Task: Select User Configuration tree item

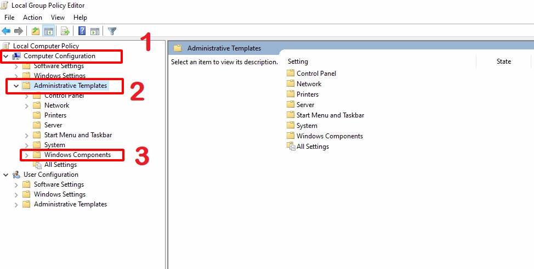Action: tap(51, 175)
